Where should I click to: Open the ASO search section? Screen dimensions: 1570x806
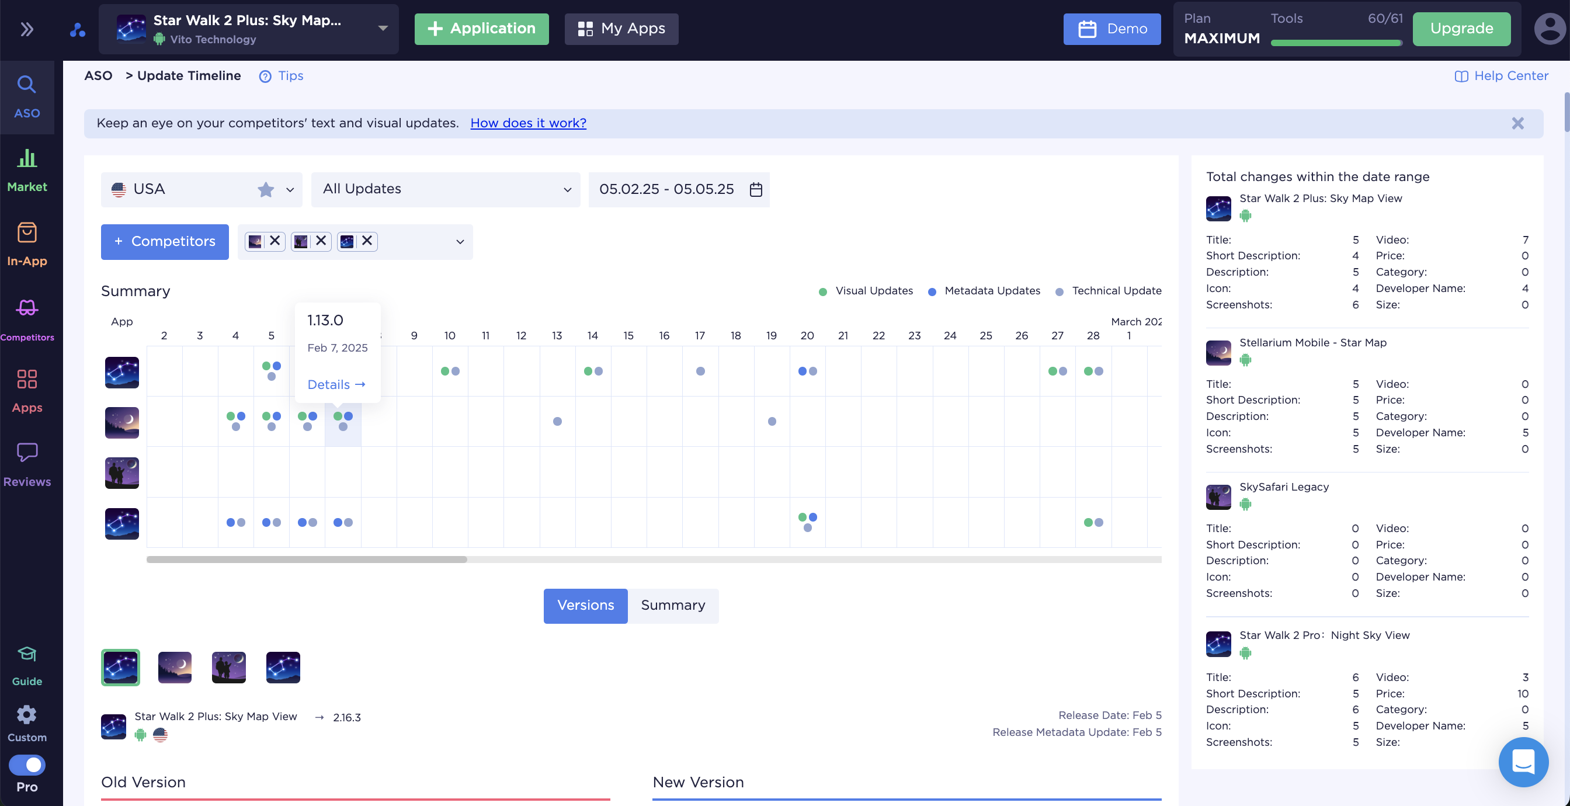tap(27, 98)
